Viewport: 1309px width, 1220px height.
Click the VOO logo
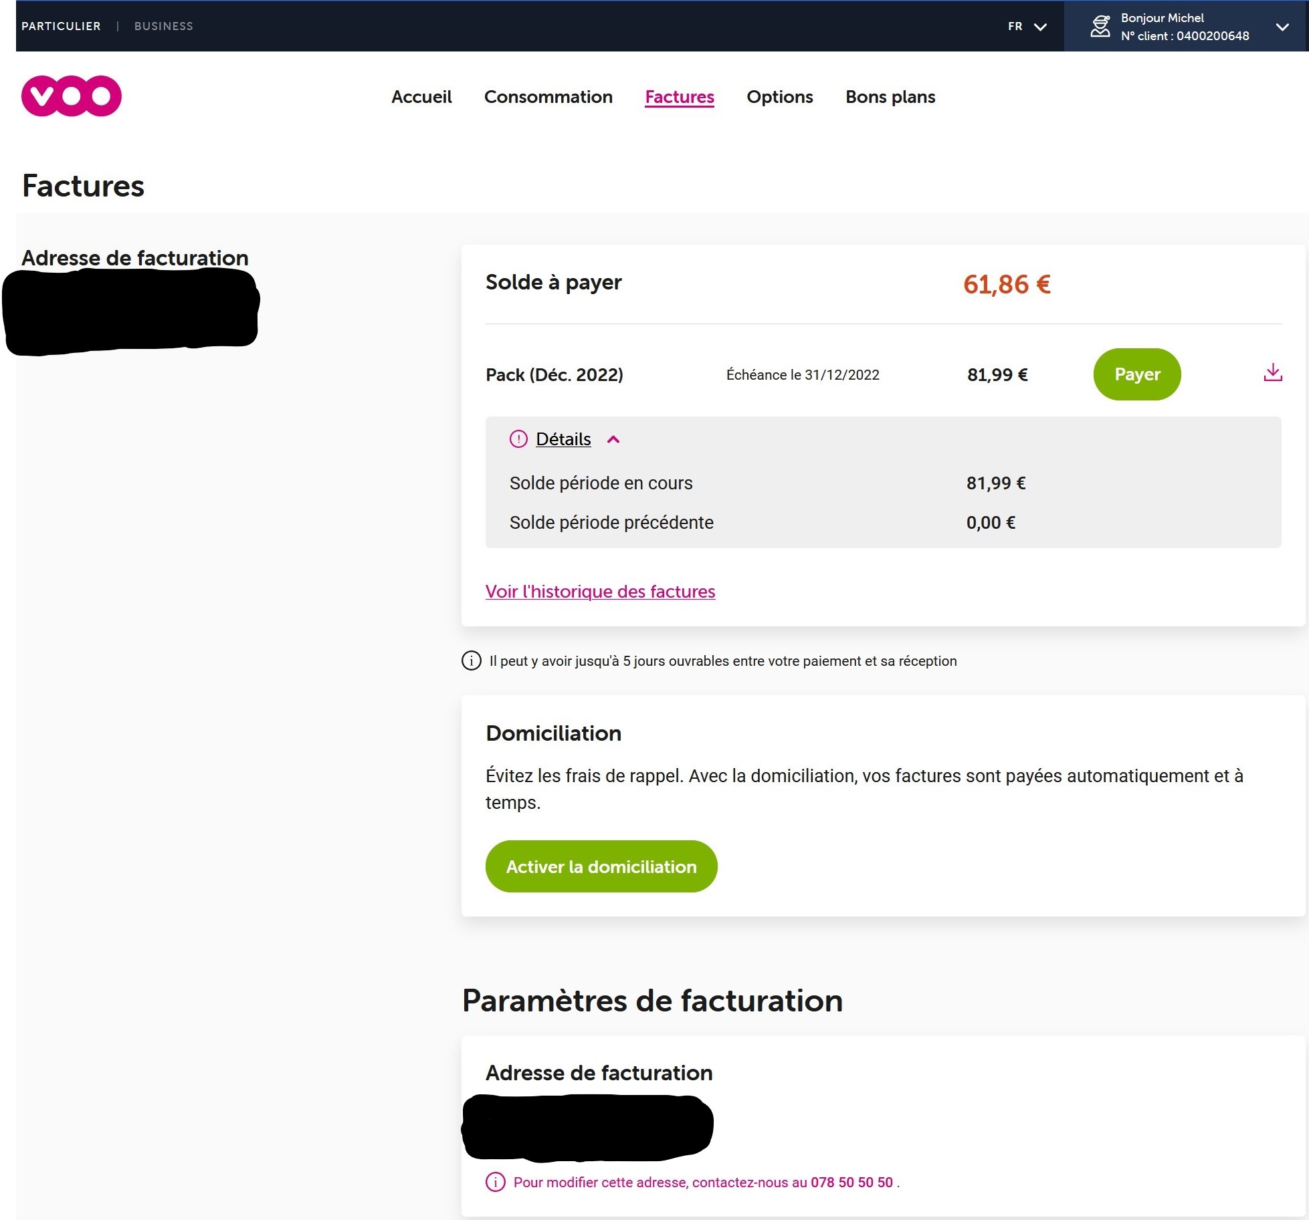(x=71, y=96)
